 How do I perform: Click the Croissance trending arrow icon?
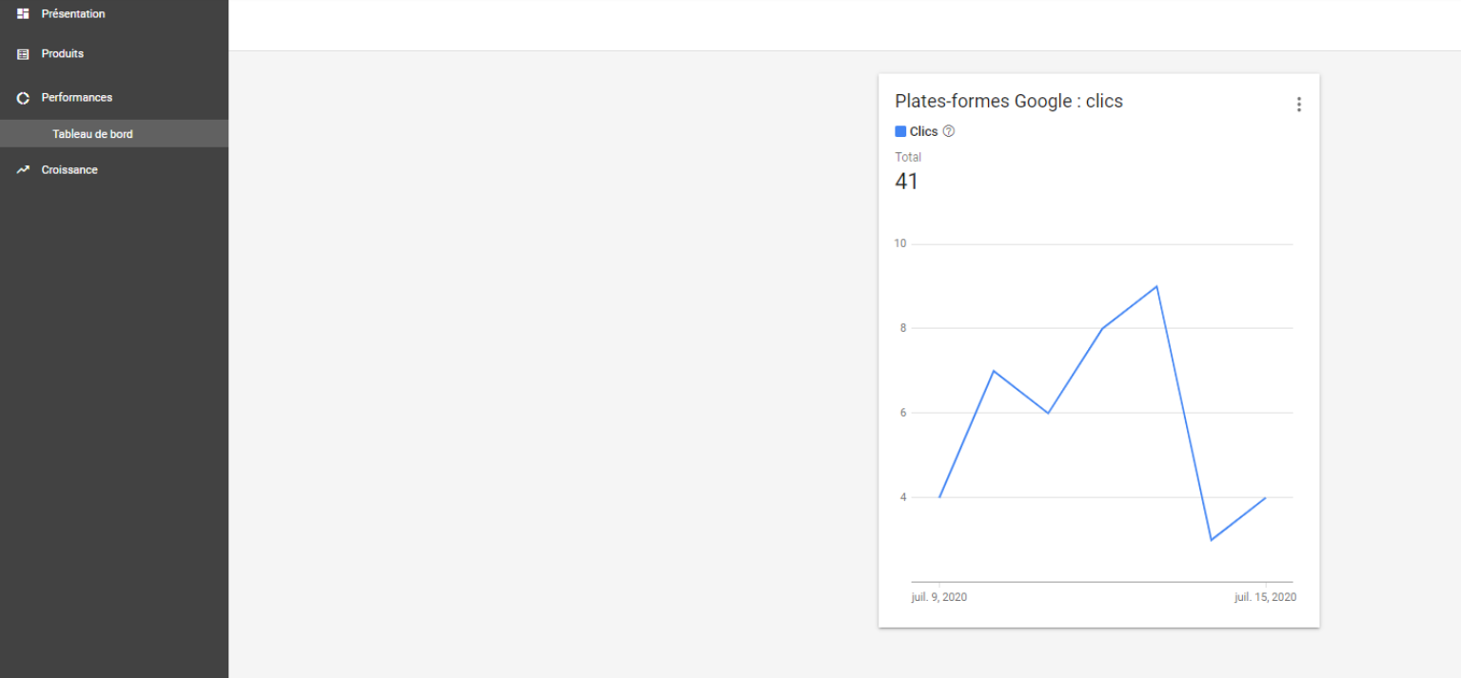click(24, 169)
